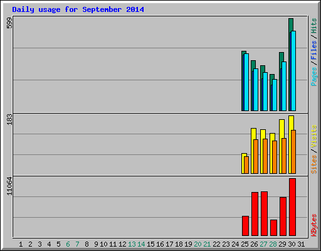The width and height of the screenshot is (321, 251).
Task: Click the day 29 green Hits bar top
Action: click(x=282, y=57)
